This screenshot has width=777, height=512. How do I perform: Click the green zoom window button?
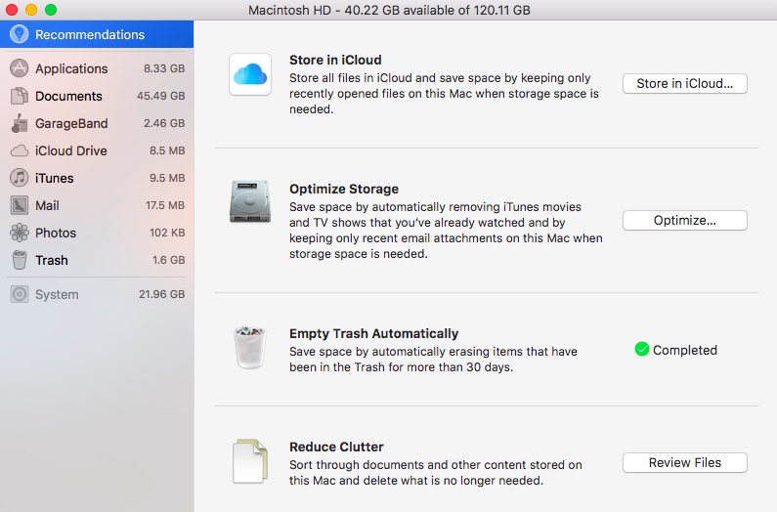51,10
